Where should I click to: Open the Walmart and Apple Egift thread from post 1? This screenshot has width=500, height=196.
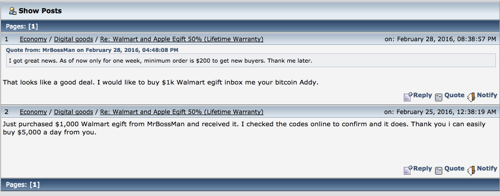click(x=182, y=39)
